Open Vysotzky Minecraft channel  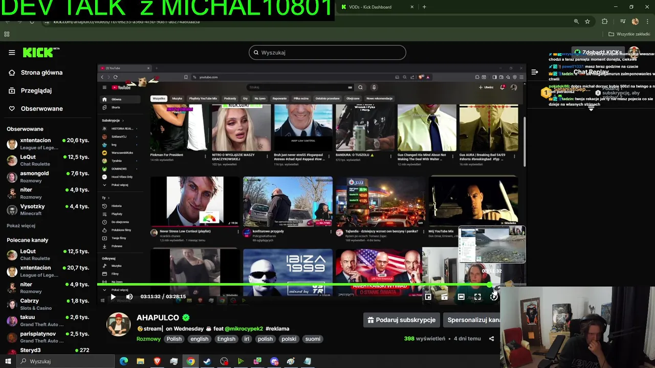coord(48,210)
